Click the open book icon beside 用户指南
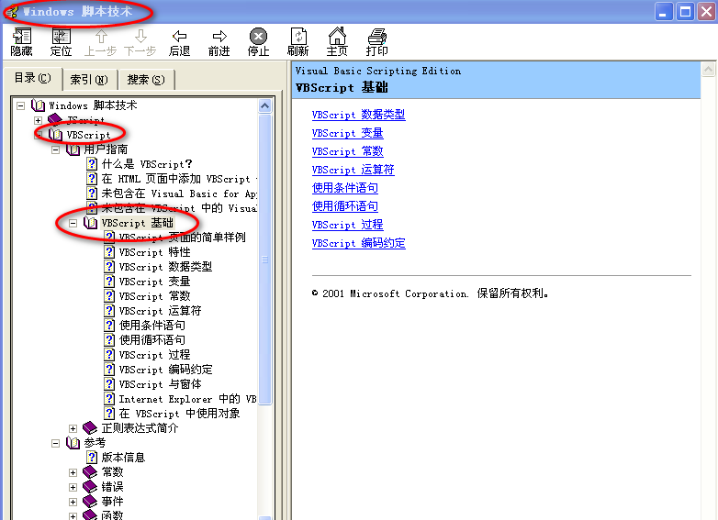718x520 pixels. click(73, 149)
